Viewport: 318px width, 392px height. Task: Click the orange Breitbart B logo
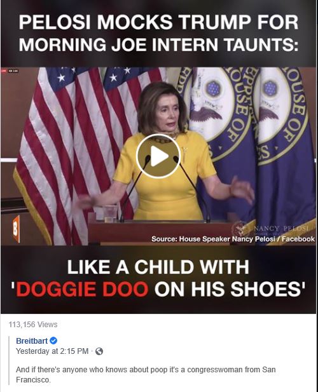[x=15, y=229]
